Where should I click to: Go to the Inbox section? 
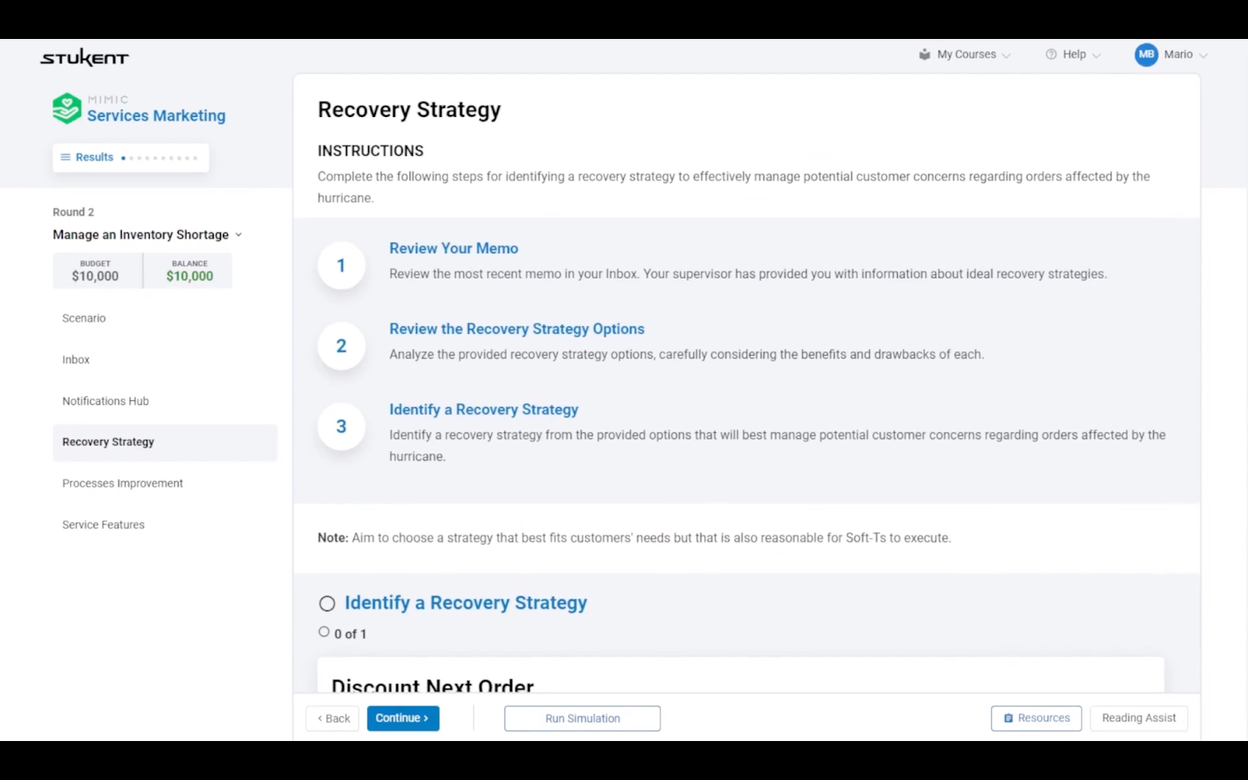coord(76,360)
